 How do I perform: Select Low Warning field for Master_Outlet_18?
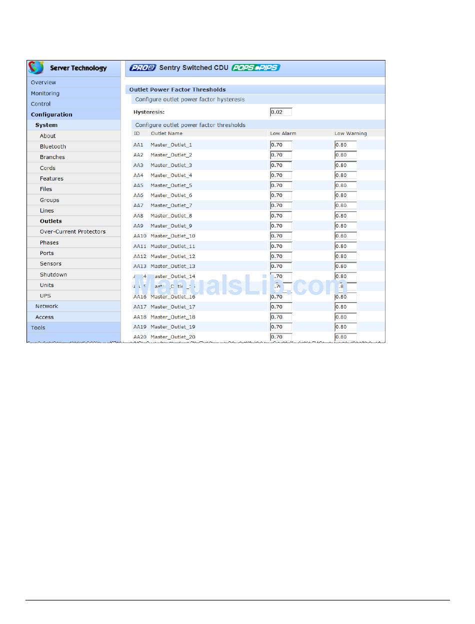[x=345, y=317]
